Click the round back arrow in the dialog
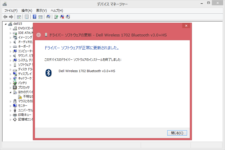This screenshot has height=150, width=225. click(x=38, y=35)
